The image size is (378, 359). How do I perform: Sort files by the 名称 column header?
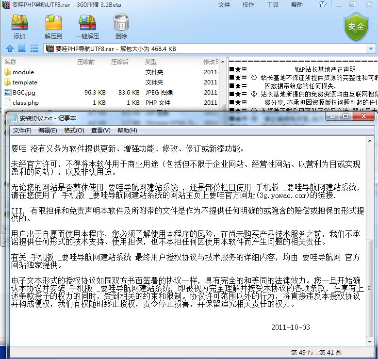click(x=10, y=62)
